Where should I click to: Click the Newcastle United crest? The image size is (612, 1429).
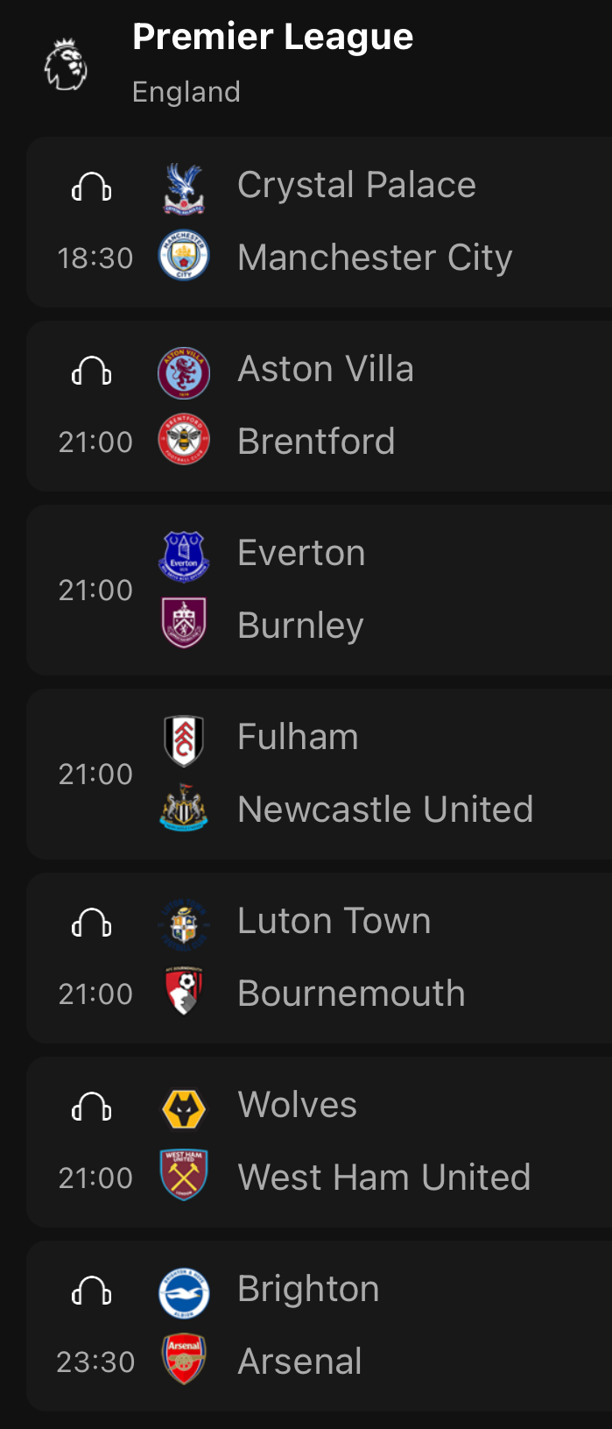tap(184, 807)
